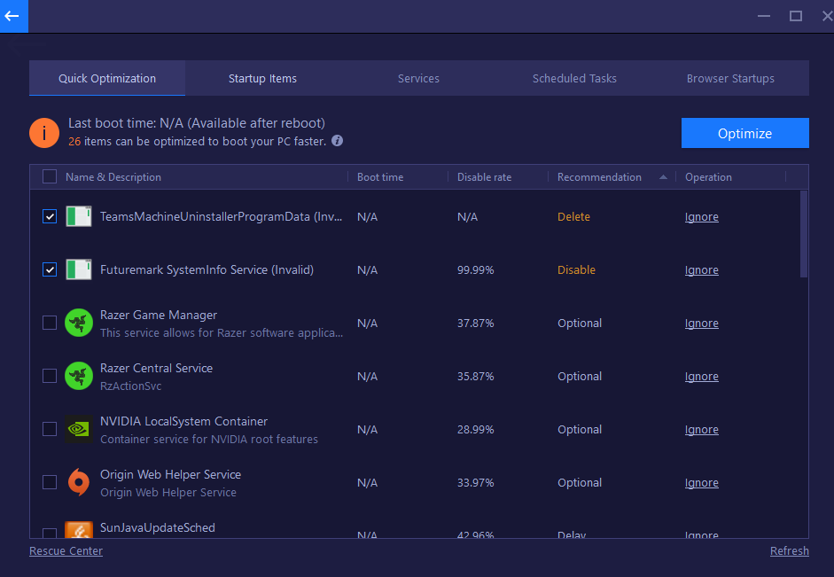Open the Rescue Center link
This screenshot has height=577, width=834.
coord(66,551)
